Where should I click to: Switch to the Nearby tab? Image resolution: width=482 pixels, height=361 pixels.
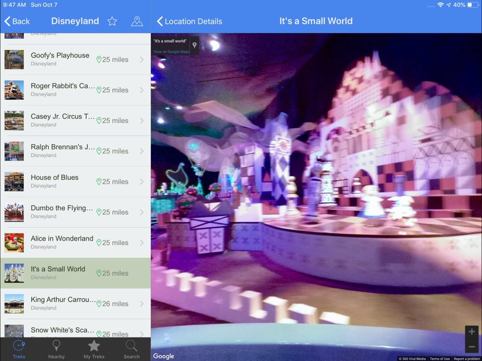[56, 349]
